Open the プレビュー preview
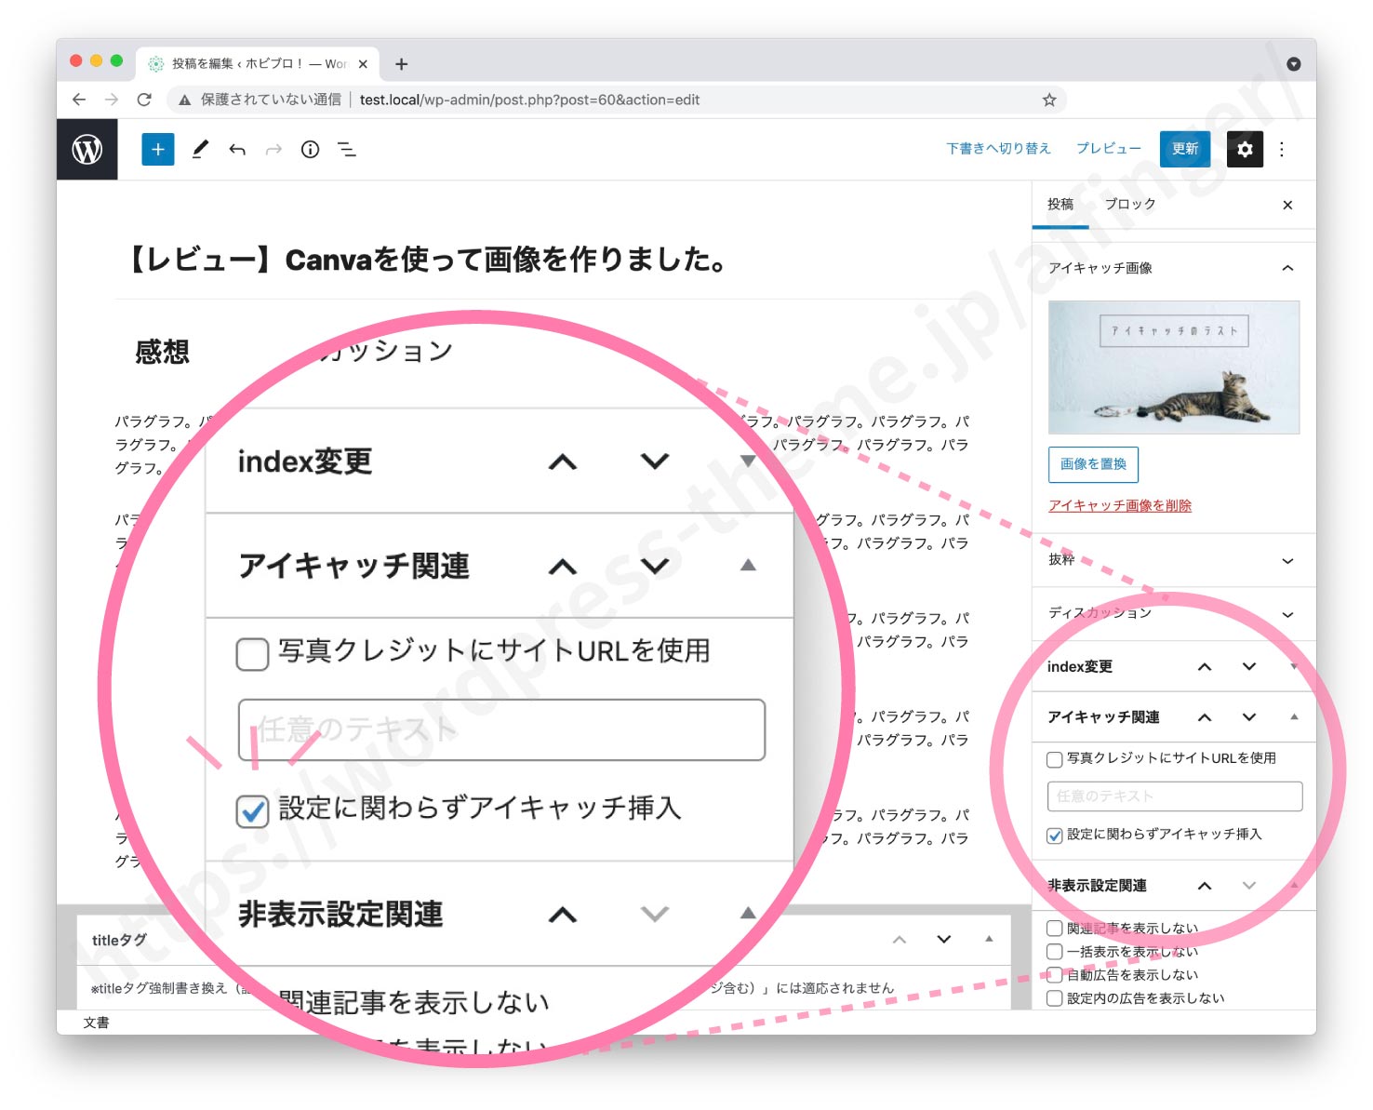 coord(1109,149)
